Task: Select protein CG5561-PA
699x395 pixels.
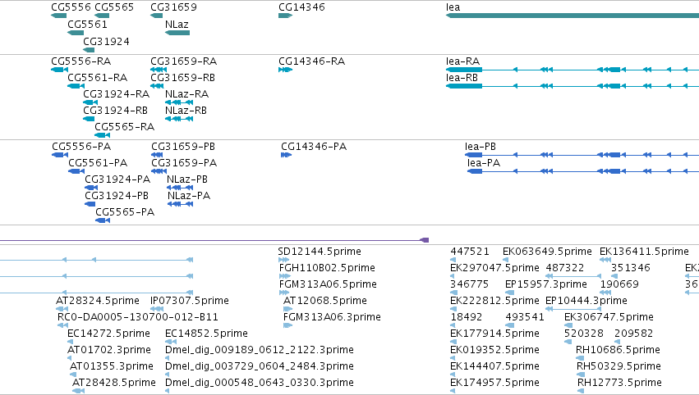Action: pos(98,163)
